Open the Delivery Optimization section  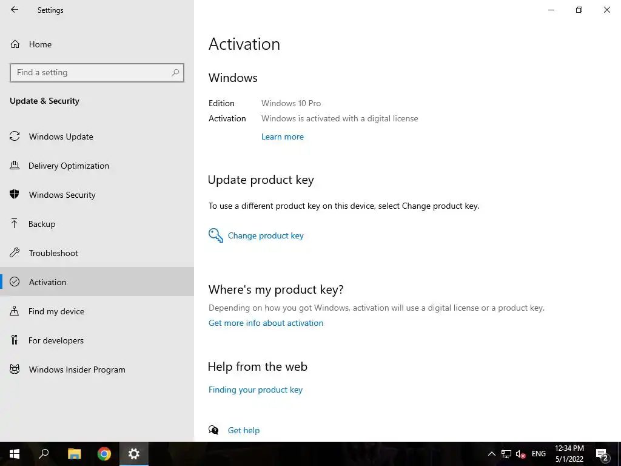pyautogui.click(x=97, y=166)
